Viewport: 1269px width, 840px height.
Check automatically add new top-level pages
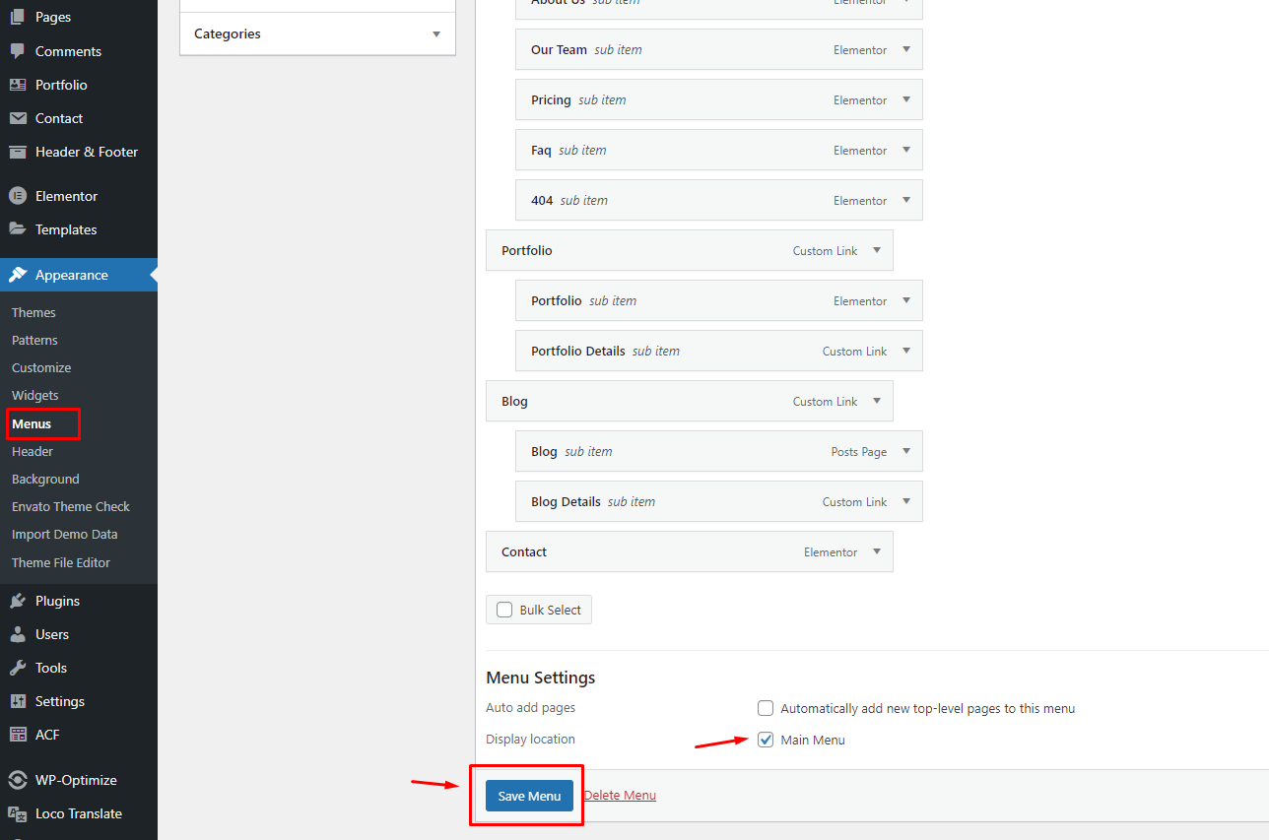coord(766,708)
